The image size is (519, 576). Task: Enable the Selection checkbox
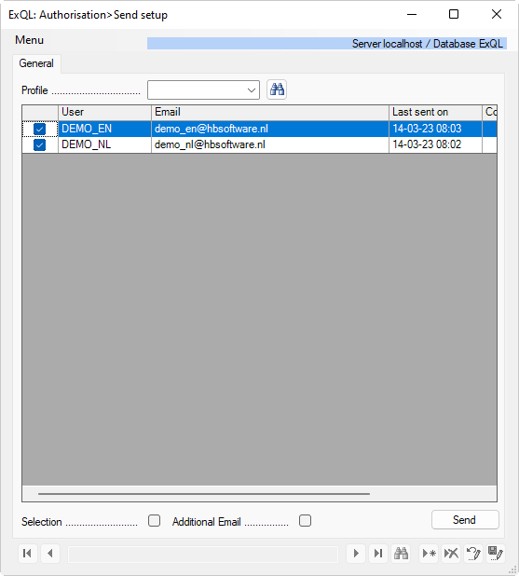click(155, 520)
